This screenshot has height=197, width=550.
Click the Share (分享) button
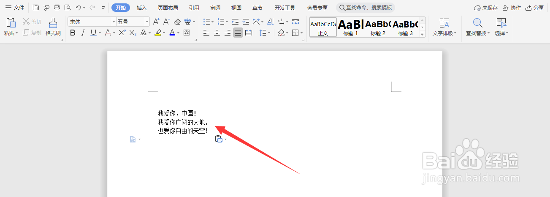535,8
